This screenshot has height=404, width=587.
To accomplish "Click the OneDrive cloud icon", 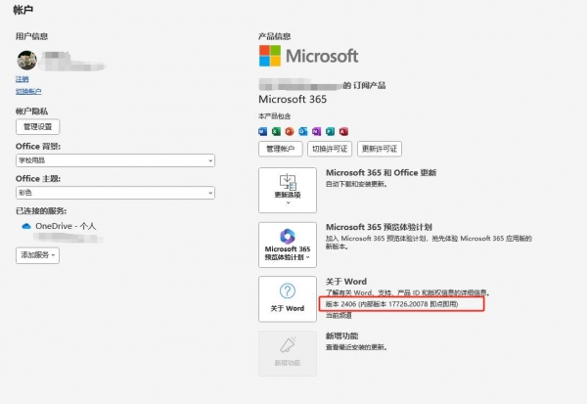I will pyautogui.click(x=26, y=226).
